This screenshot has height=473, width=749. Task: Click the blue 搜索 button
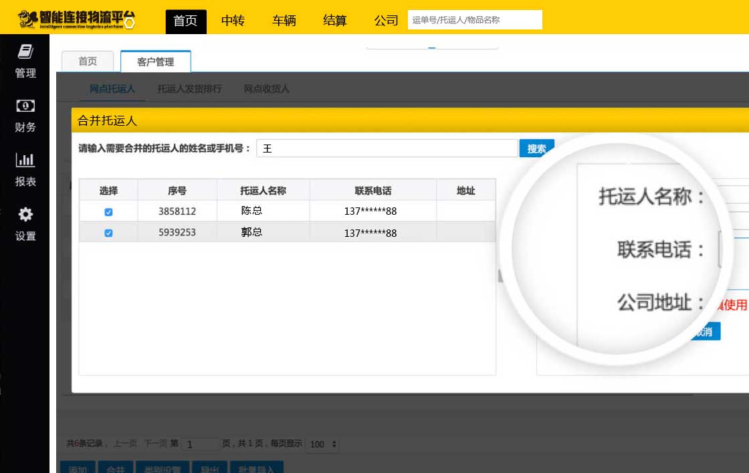(x=536, y=149)
